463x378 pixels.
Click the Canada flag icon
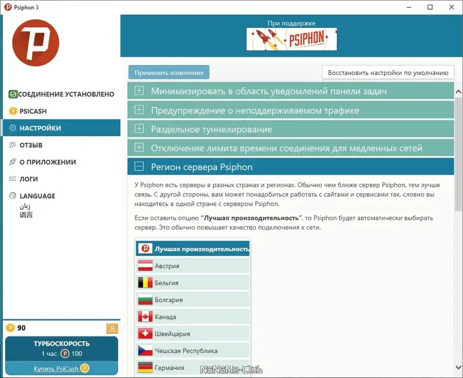[x=145, y=317]
